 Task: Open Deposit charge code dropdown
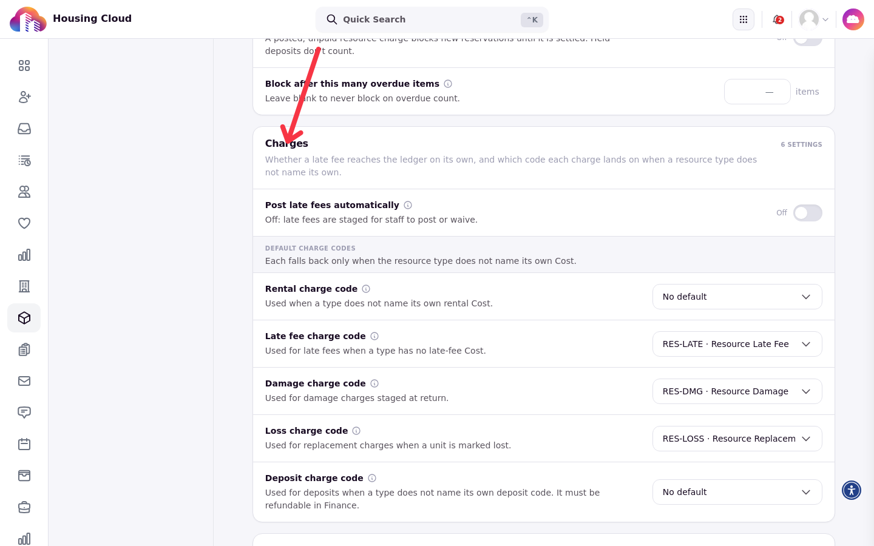(x=737, y=492)
